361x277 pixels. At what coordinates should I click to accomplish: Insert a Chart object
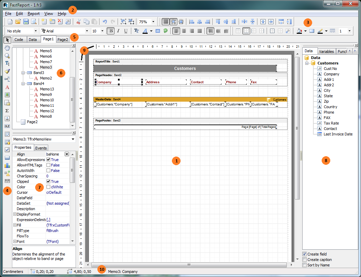pos(7,165)
